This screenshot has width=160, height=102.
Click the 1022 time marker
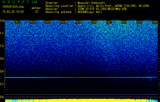pos(33,22)
